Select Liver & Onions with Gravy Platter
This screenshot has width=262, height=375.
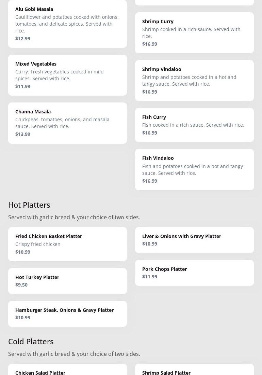click(194, 240)
